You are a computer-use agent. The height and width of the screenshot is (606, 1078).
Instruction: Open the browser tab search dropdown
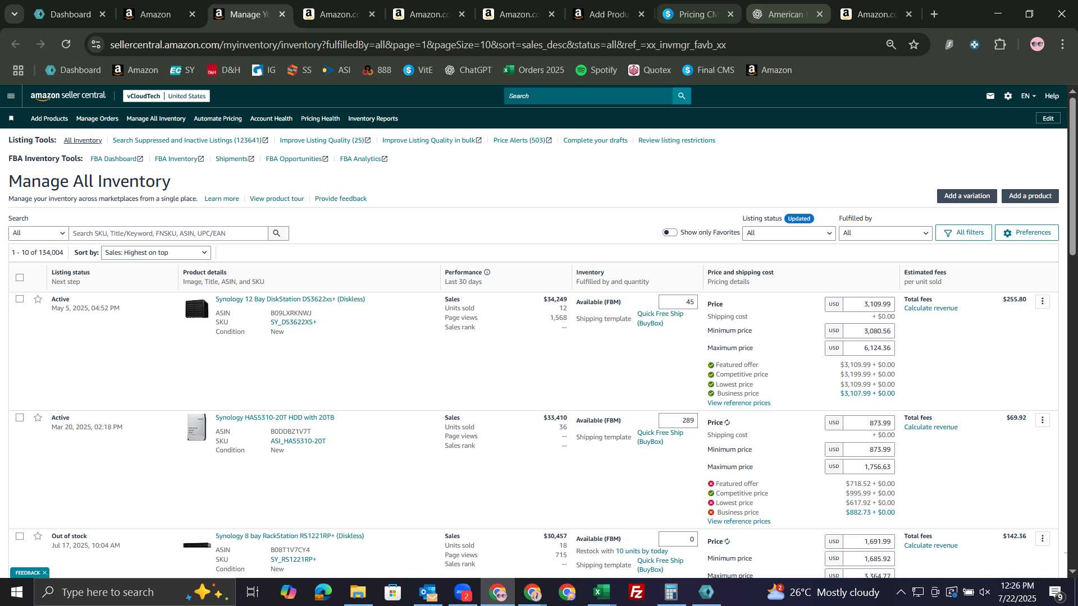(x=14, y=14)
